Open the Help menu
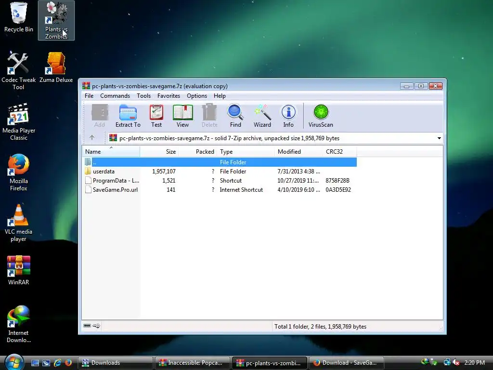The height and width of the screenshot is (370, 493). click(220, 96)
